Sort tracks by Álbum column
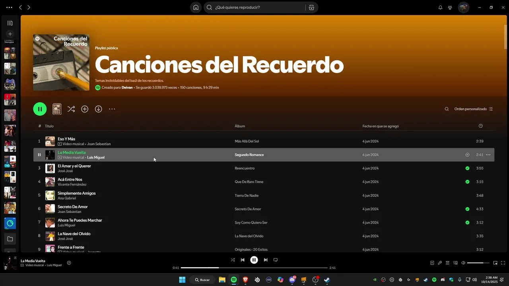The image size is (509, 286). point(240,126)
